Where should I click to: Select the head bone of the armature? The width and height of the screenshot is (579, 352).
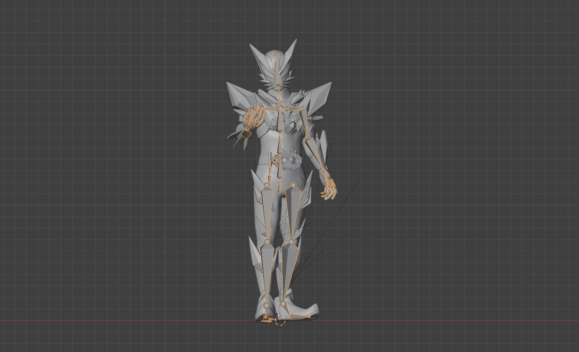point(277,72)
